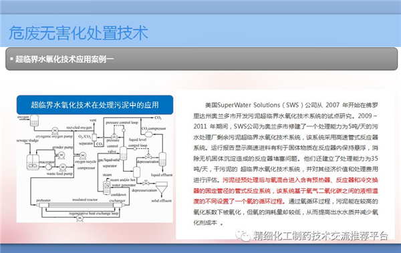Select the cryogenic oxygen pump symbol

tap(55, 131)
